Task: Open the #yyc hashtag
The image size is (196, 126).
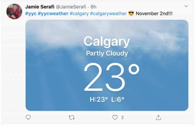Action: [31, 13]
